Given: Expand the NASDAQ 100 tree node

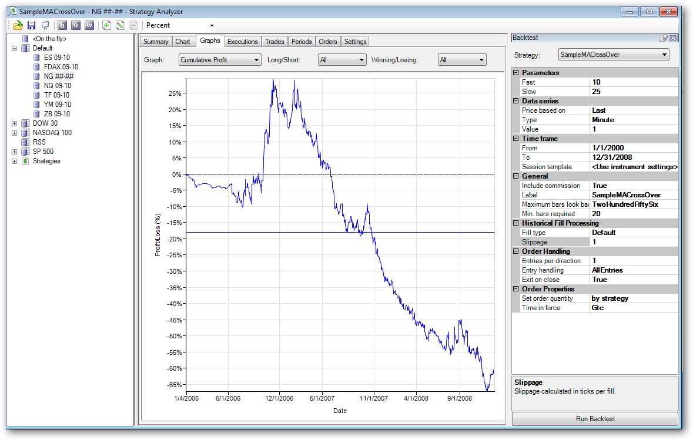Looking at the screenshot, I should pos(15,133).
